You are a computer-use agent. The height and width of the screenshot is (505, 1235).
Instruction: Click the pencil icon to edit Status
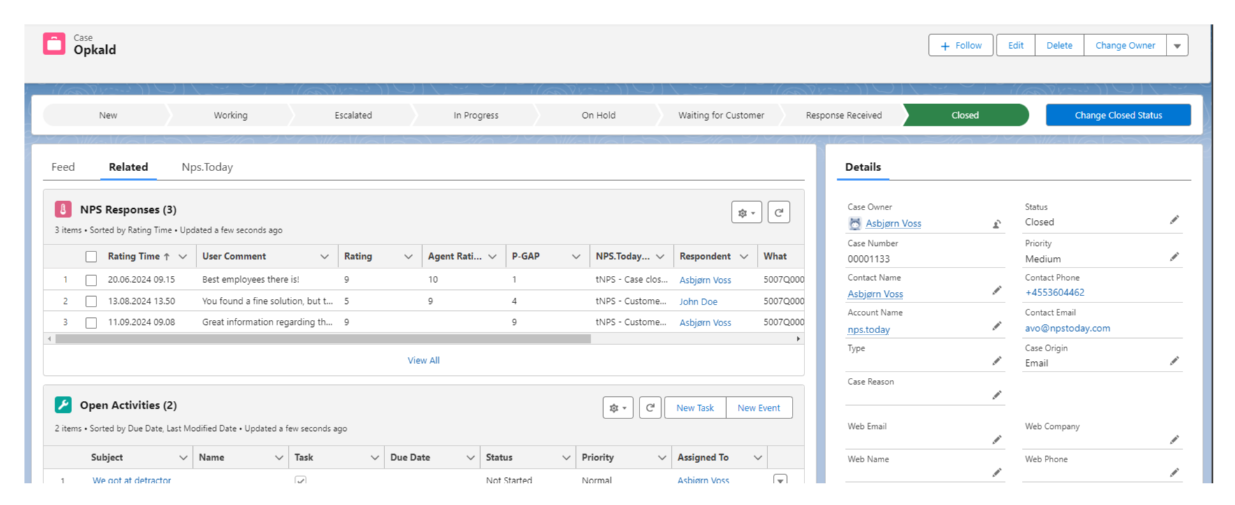(x=1174, y=220)
